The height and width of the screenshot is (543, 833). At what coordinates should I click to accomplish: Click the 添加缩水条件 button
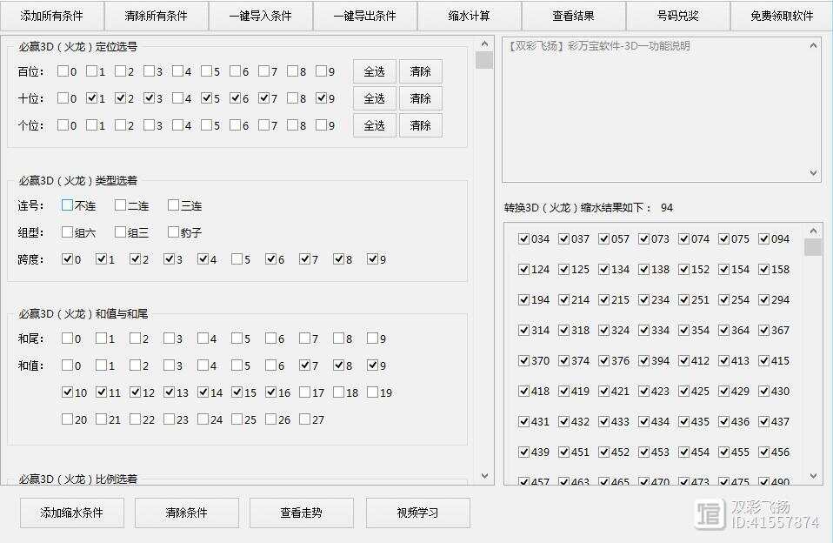71,513
